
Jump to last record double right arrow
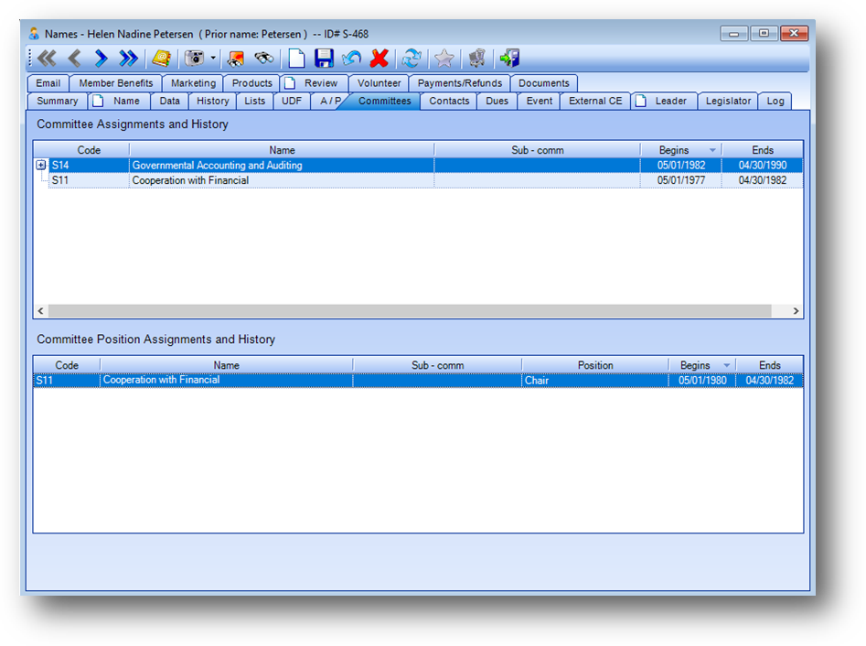tap(129, 58)
